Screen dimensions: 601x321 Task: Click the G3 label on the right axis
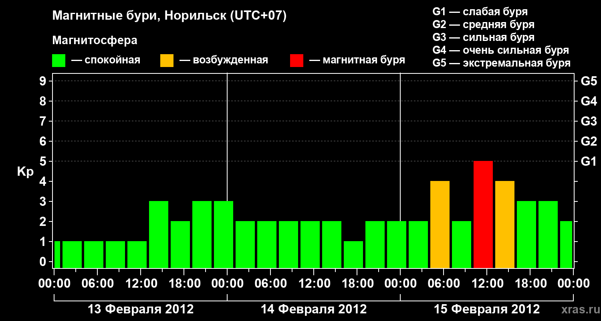pos(589,121)
